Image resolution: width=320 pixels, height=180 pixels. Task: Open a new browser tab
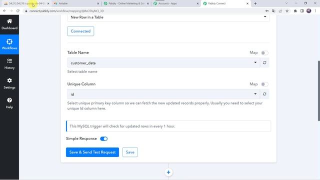(255, 3)
